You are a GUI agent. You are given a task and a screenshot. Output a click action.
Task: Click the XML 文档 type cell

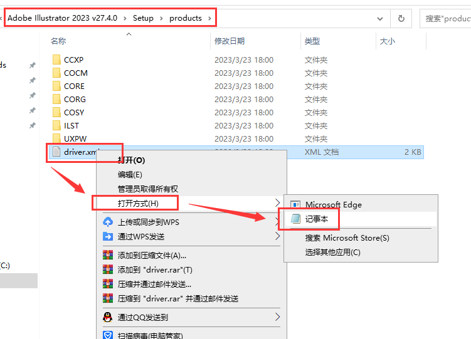point(322,152)
